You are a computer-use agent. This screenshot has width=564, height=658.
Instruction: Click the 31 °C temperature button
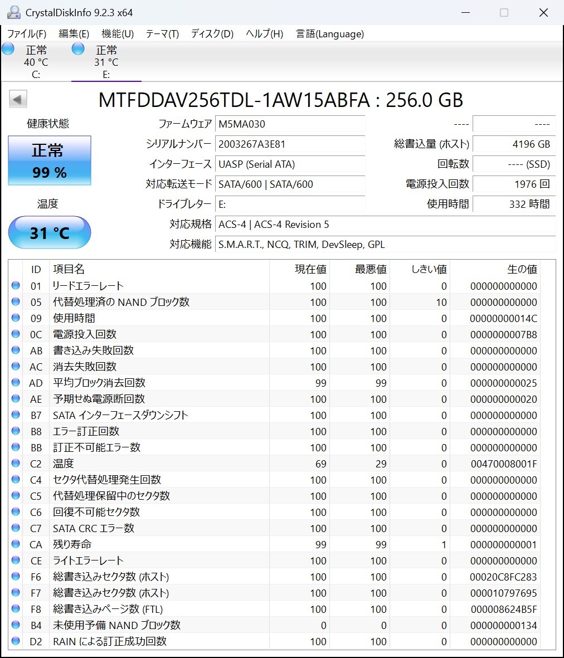point(50,232)
